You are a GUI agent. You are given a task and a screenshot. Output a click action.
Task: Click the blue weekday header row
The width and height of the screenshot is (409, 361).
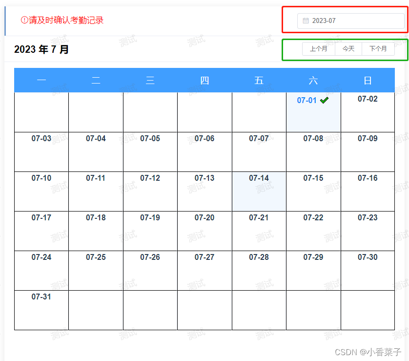pyautogui.click(x=204, y=80)
